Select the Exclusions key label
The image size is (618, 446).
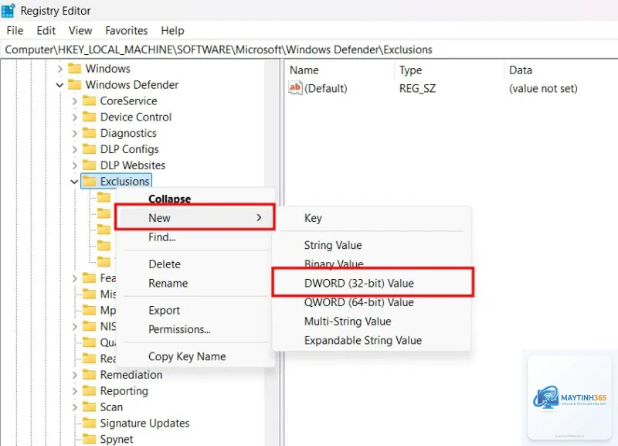pos(124,182)
